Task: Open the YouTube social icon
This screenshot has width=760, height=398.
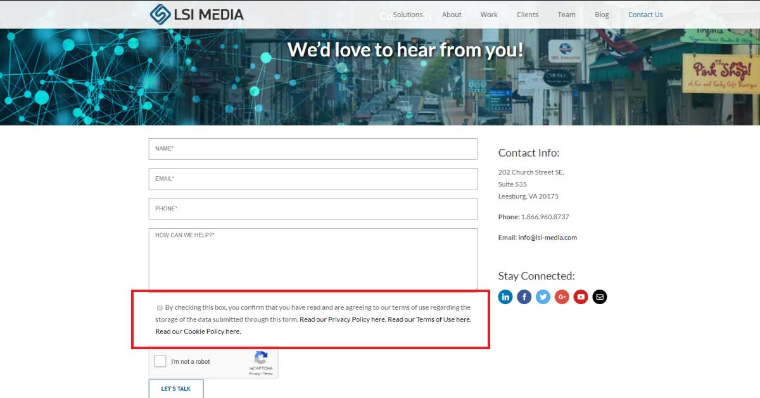Action: (581, 297)
